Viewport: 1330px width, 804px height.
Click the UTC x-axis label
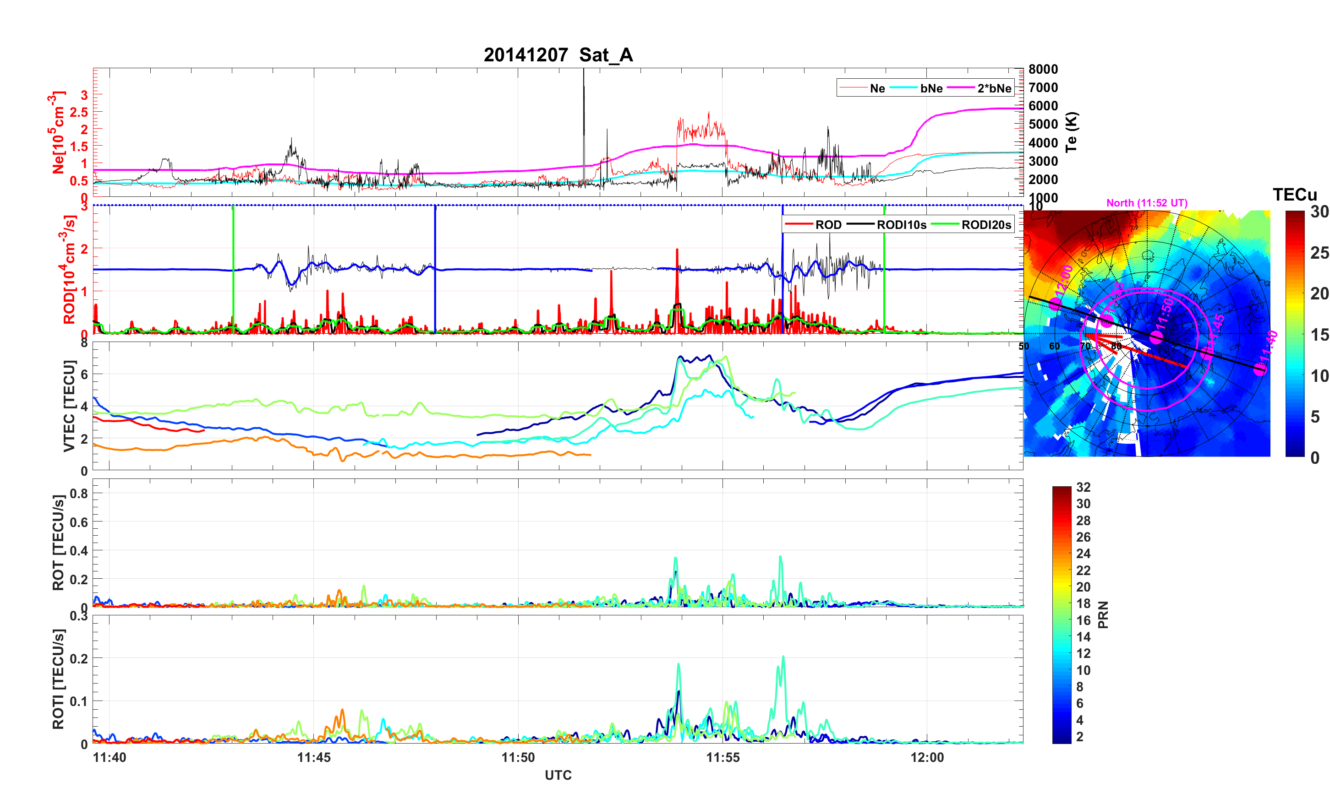[558, 775]
